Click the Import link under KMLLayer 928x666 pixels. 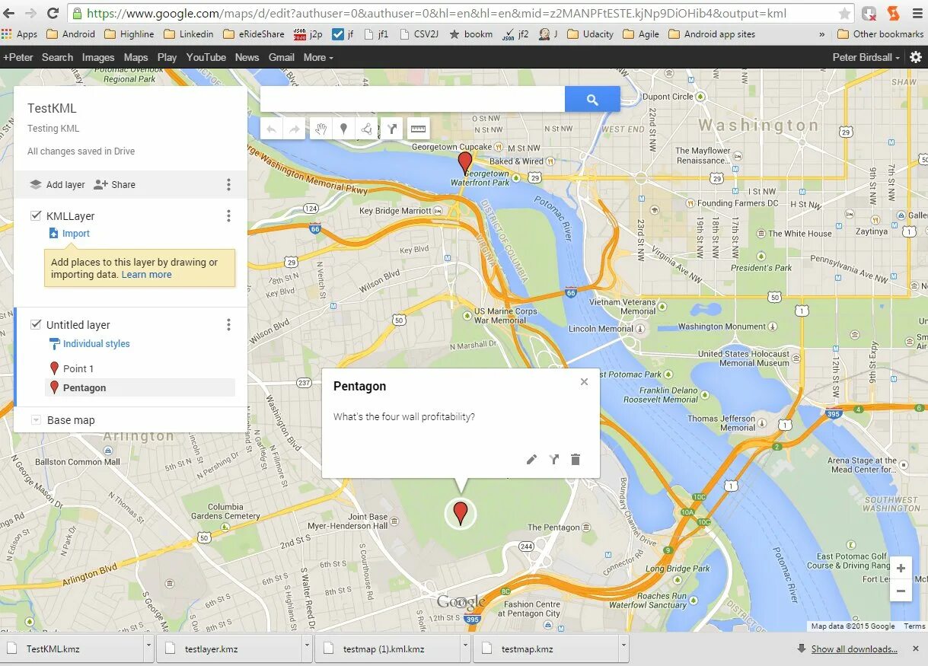[x=76, y=234]
